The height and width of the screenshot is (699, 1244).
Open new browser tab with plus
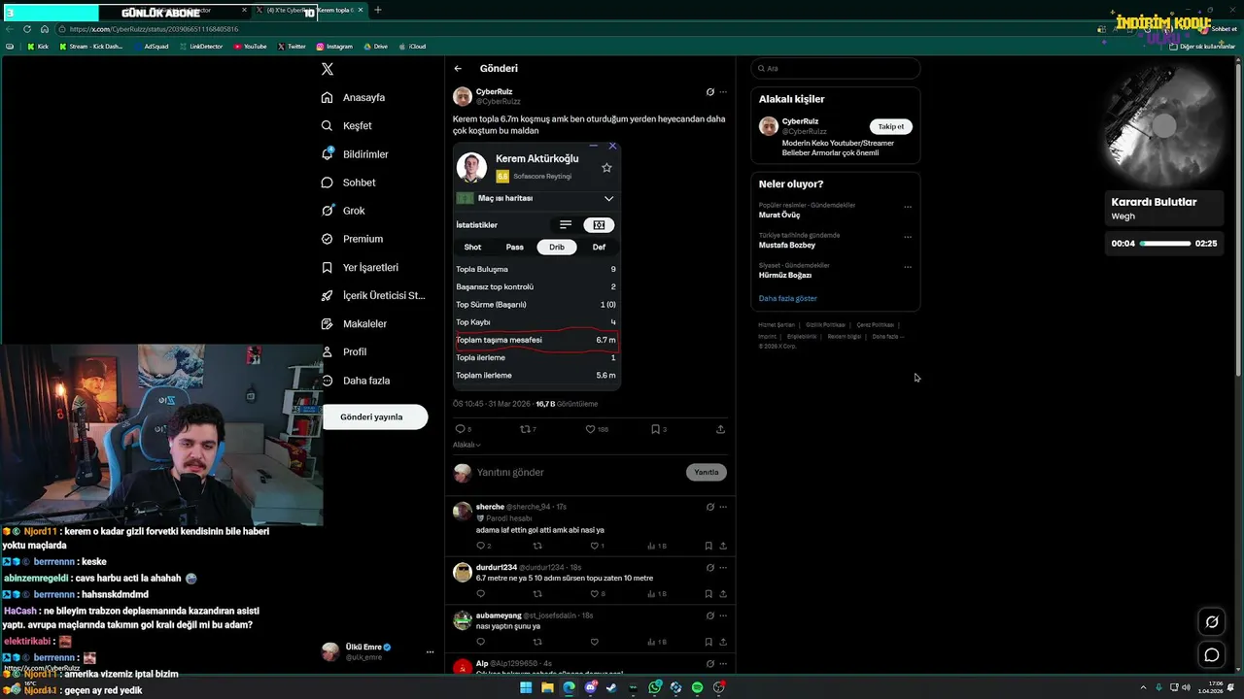378,11
